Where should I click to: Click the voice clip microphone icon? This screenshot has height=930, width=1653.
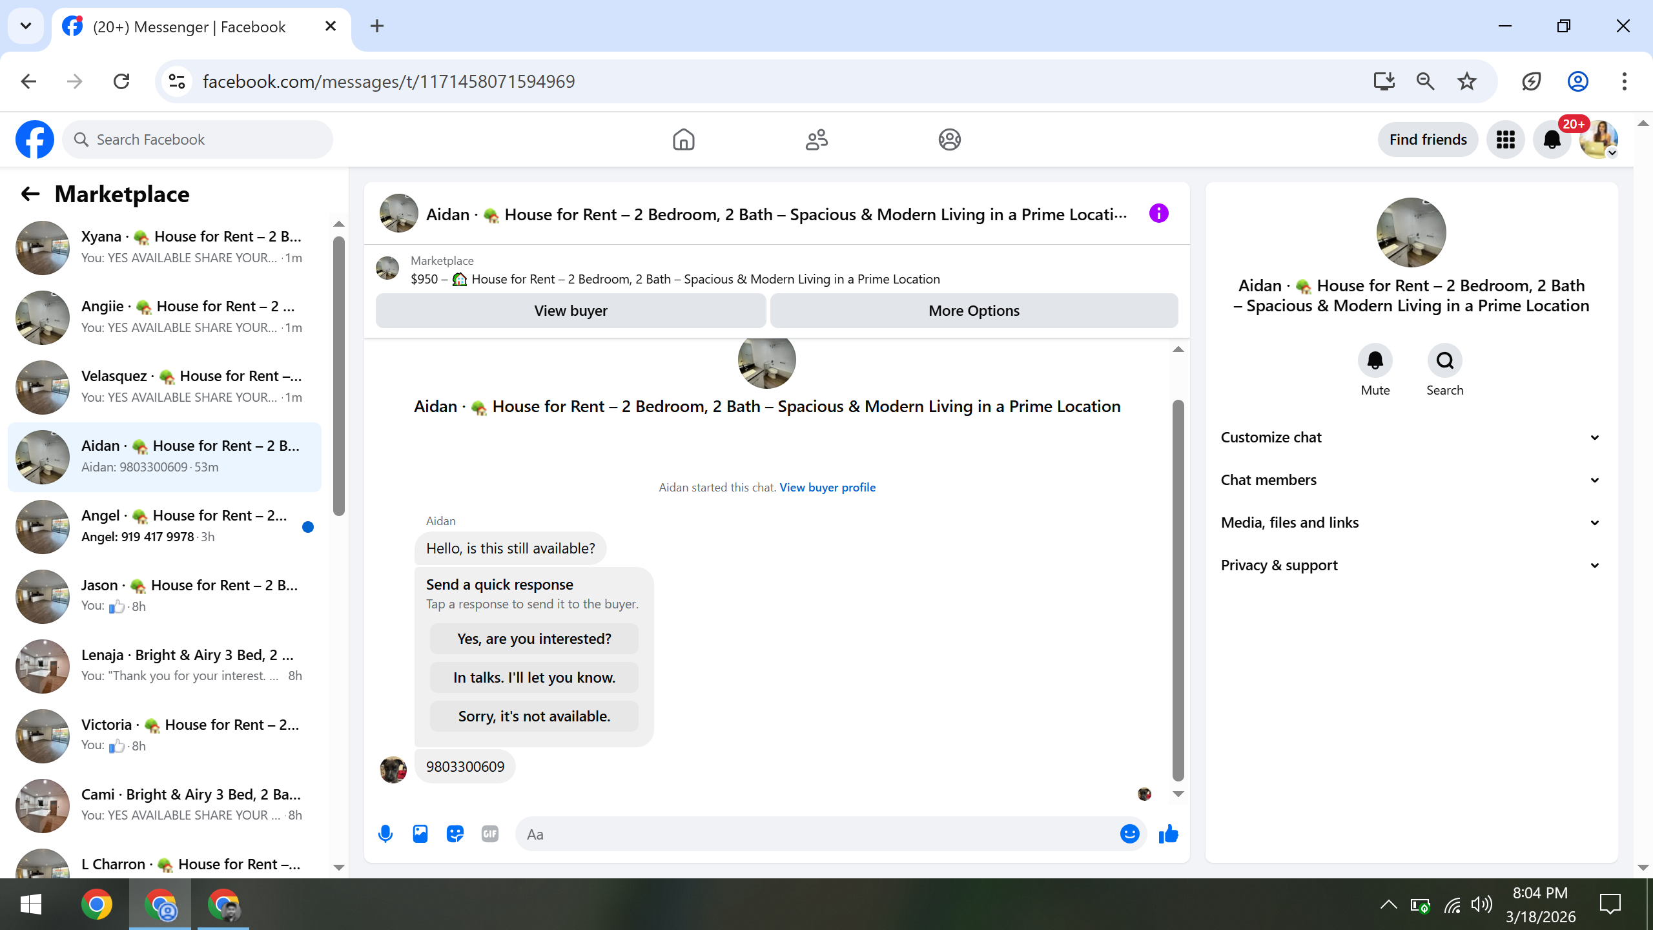pos(385,834)
